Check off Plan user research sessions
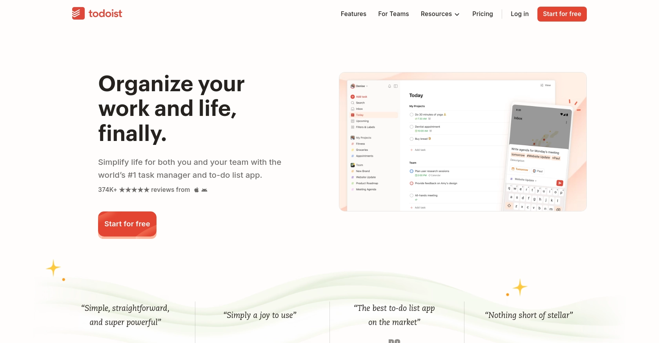The image size is (659, 343). click(411, 171)
